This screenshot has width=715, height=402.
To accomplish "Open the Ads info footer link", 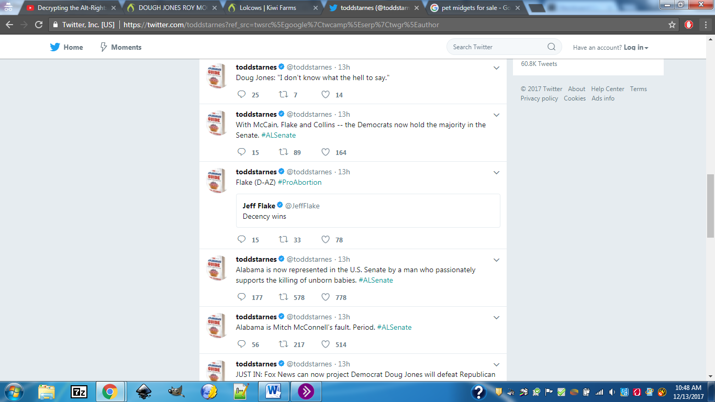I will click(603, 98).
